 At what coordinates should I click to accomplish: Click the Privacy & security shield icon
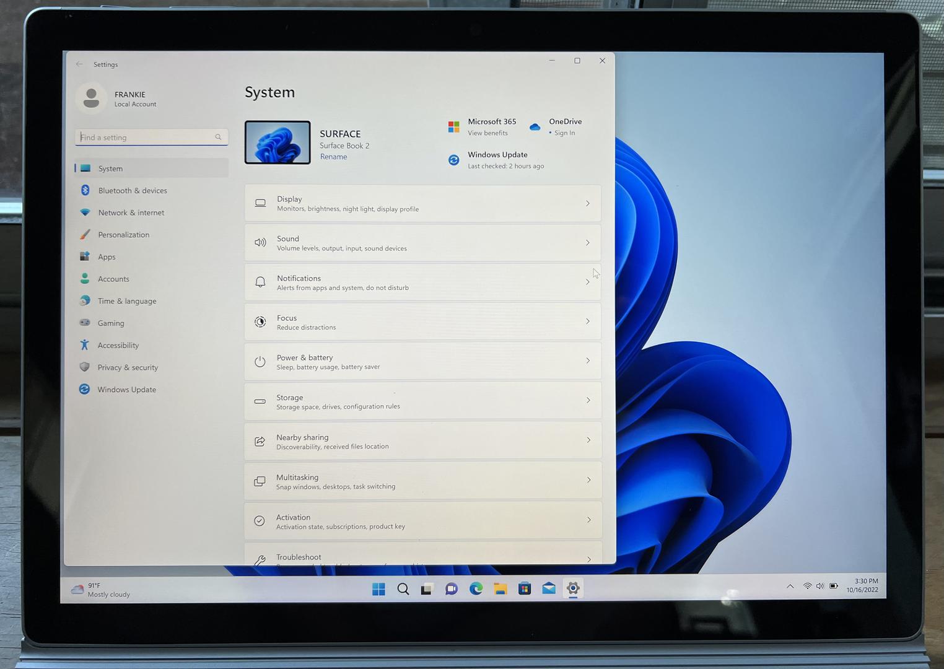pyautogui.click(x=85, y=367)
